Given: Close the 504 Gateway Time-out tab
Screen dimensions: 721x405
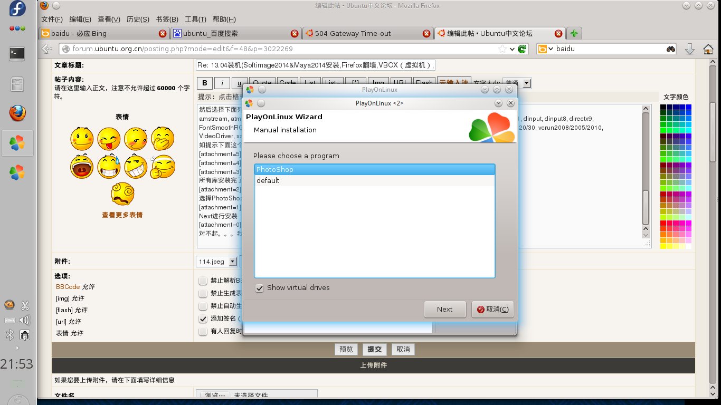Looking at the screenshot, I should 426,33.
